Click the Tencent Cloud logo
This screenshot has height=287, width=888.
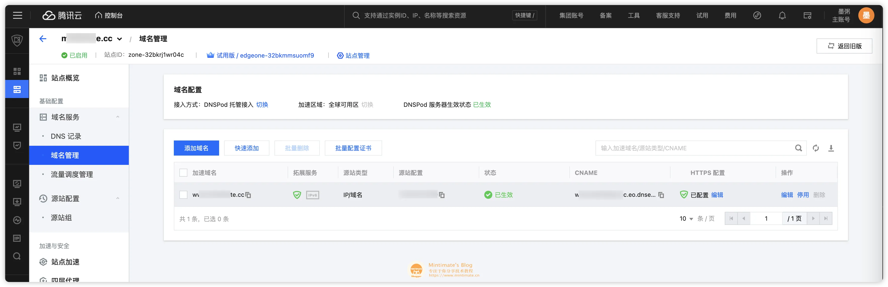62,15
